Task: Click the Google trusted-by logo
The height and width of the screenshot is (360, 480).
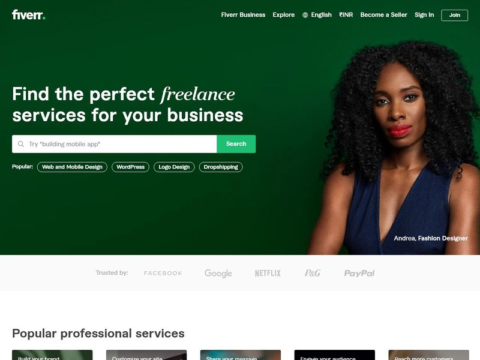Action: [218, 274]
